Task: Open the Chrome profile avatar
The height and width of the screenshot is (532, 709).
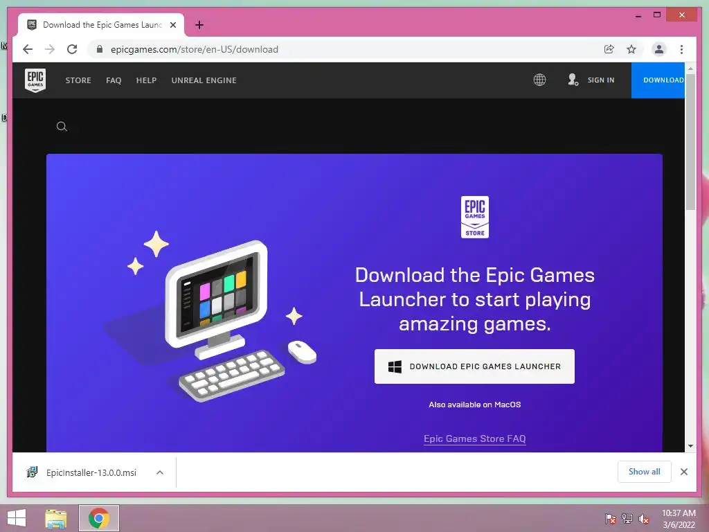Action: pyautogui.click(x=659, y=49)
